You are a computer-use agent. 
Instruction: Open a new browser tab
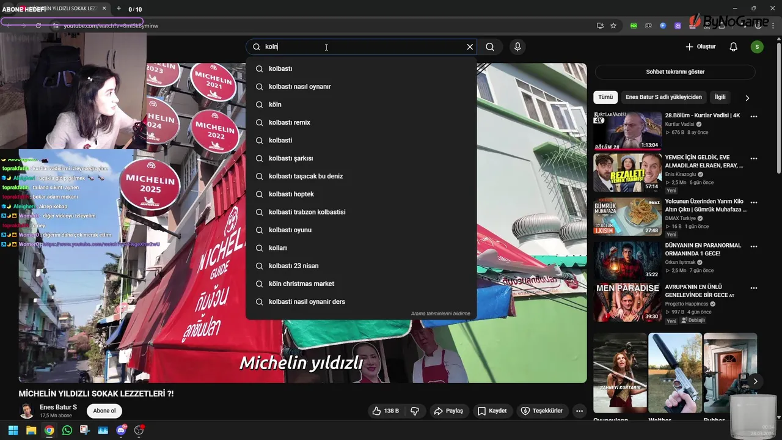[119, 9]
